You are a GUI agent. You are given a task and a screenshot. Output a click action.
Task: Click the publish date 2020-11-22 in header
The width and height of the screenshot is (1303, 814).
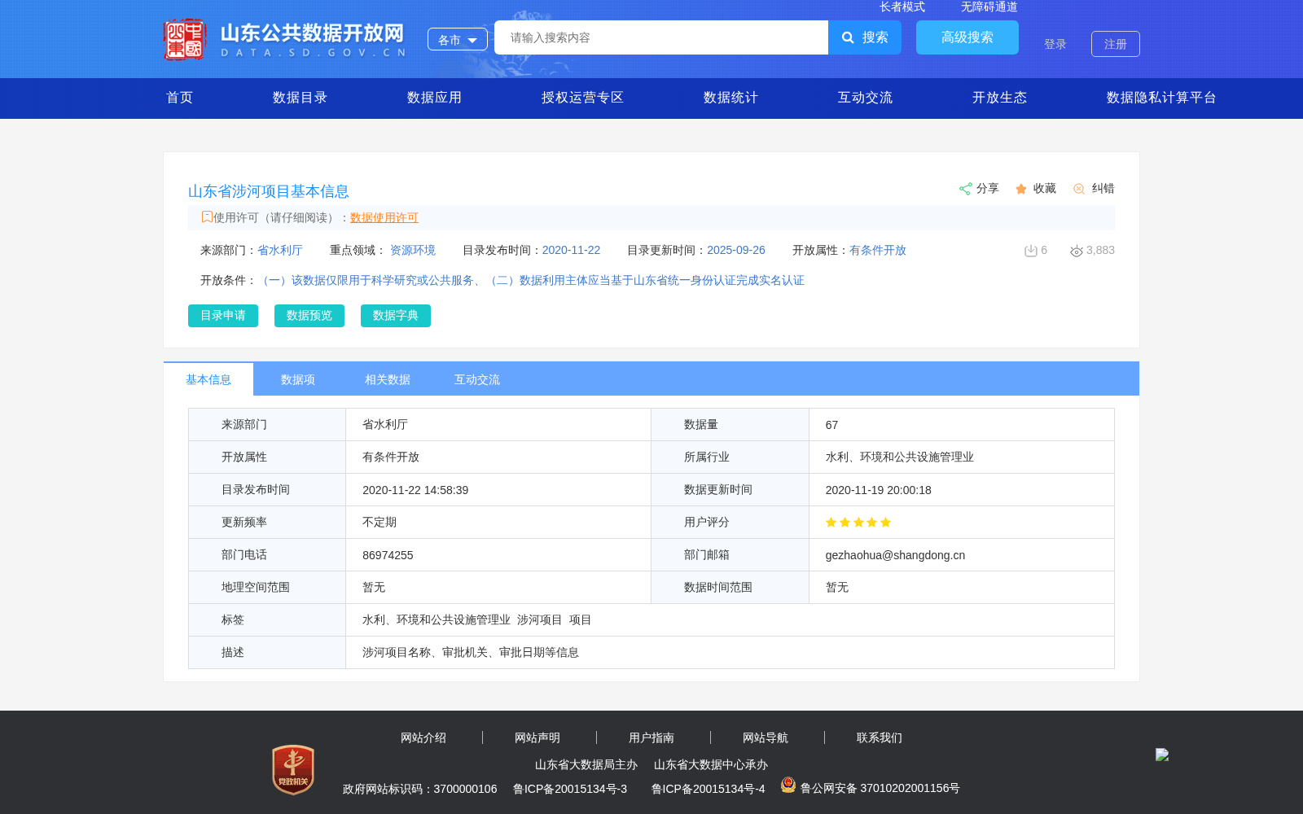tap(571, 250)
